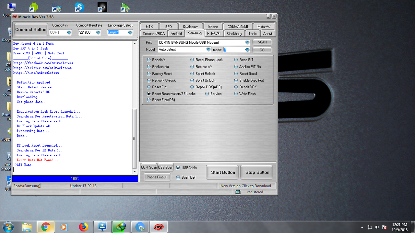
Task: Click the Phone Pinouts button
Action: (157, 177)
